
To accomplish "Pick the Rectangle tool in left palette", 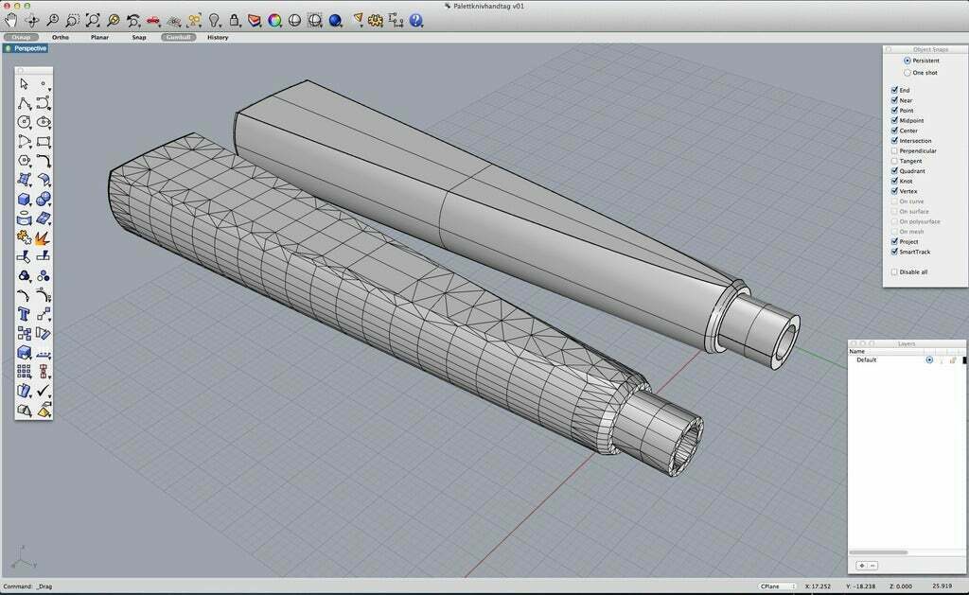I will [x=44, y=142].
